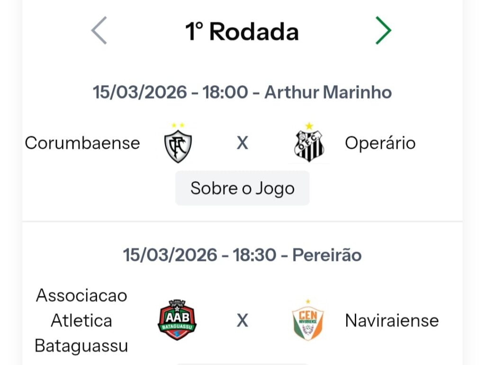
Task: Tap the 18:00 kickoff time
Action: 225,92
